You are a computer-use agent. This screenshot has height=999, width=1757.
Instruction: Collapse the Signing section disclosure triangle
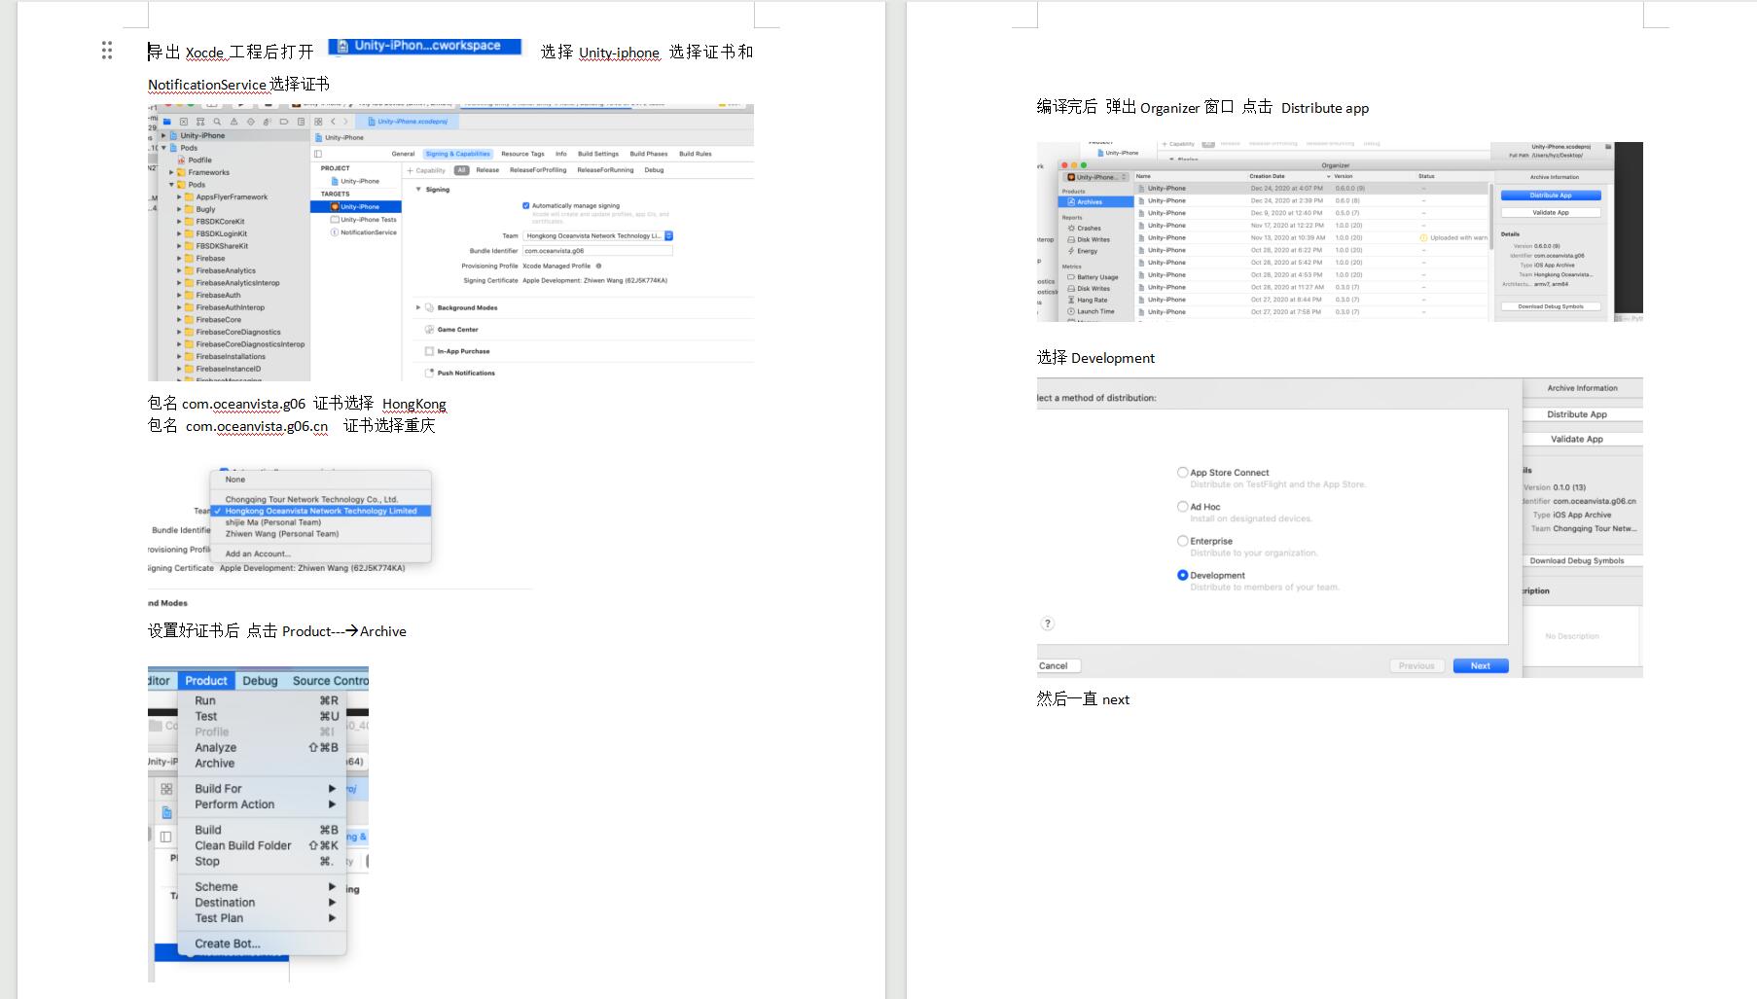(418, 190)
